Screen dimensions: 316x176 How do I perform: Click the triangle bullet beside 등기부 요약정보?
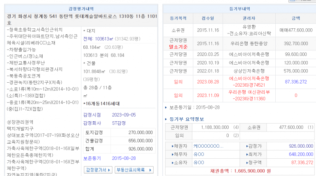click(x=166, y=119)
